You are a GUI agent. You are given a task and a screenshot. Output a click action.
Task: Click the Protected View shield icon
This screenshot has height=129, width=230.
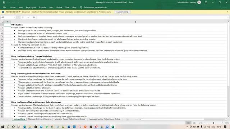(x=3, y=12)
